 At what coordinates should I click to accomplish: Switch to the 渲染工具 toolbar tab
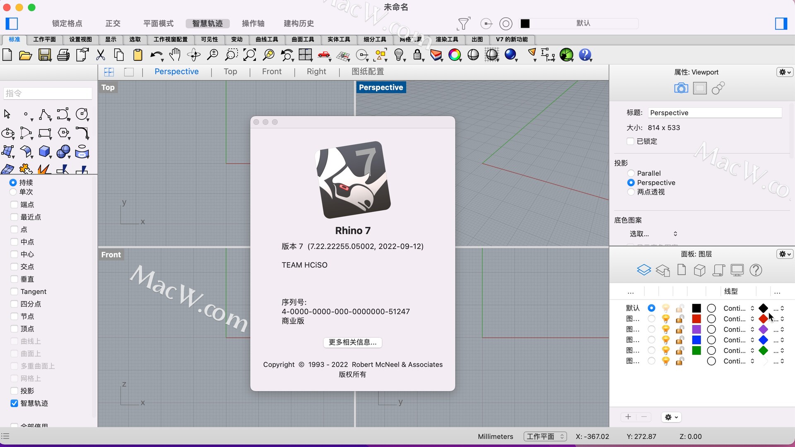(447, 39)
